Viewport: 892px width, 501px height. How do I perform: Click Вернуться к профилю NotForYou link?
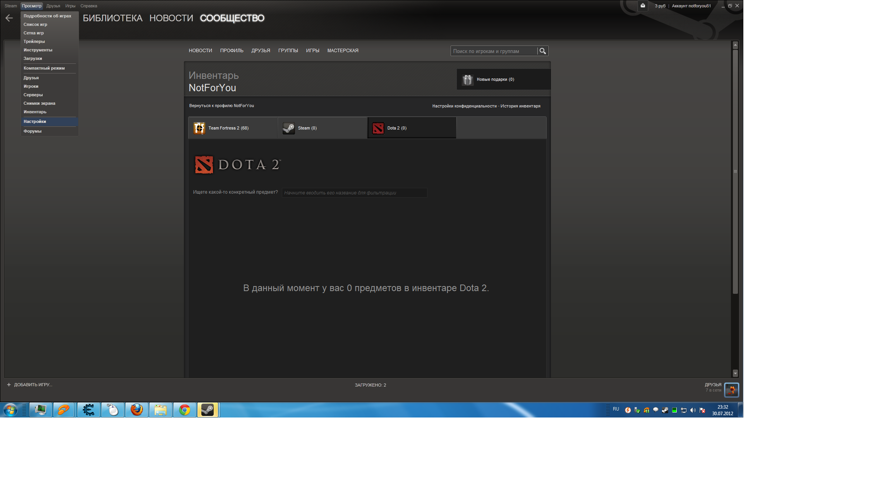tap(221, 106)
